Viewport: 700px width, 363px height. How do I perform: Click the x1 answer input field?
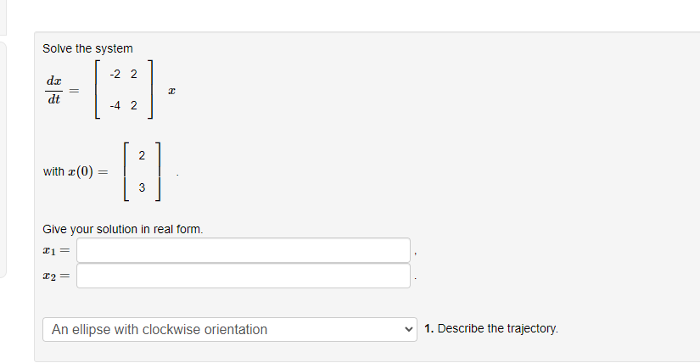(x=244, y=250)
